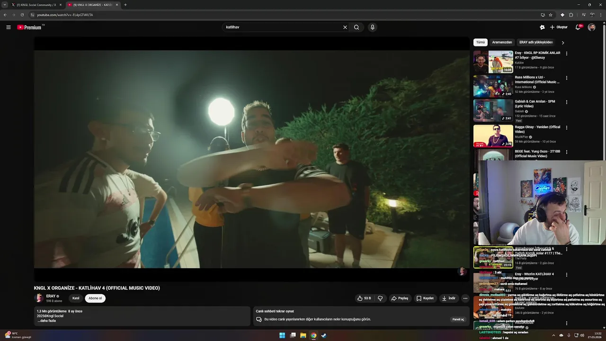This screenshot has width=606, height=341.
Task: Select the ERAY adlı yükleyiciden chip
Action: [536, 42]
